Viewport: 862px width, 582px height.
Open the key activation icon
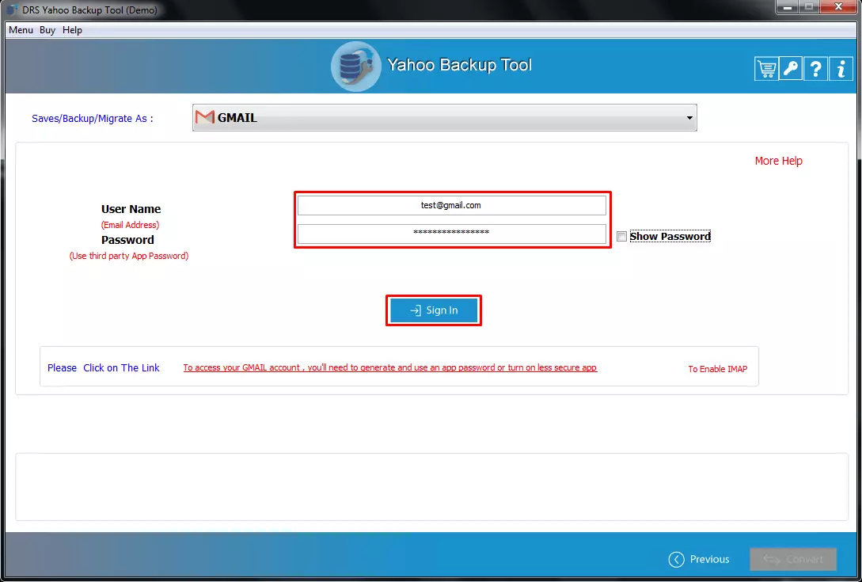[791, 69]
